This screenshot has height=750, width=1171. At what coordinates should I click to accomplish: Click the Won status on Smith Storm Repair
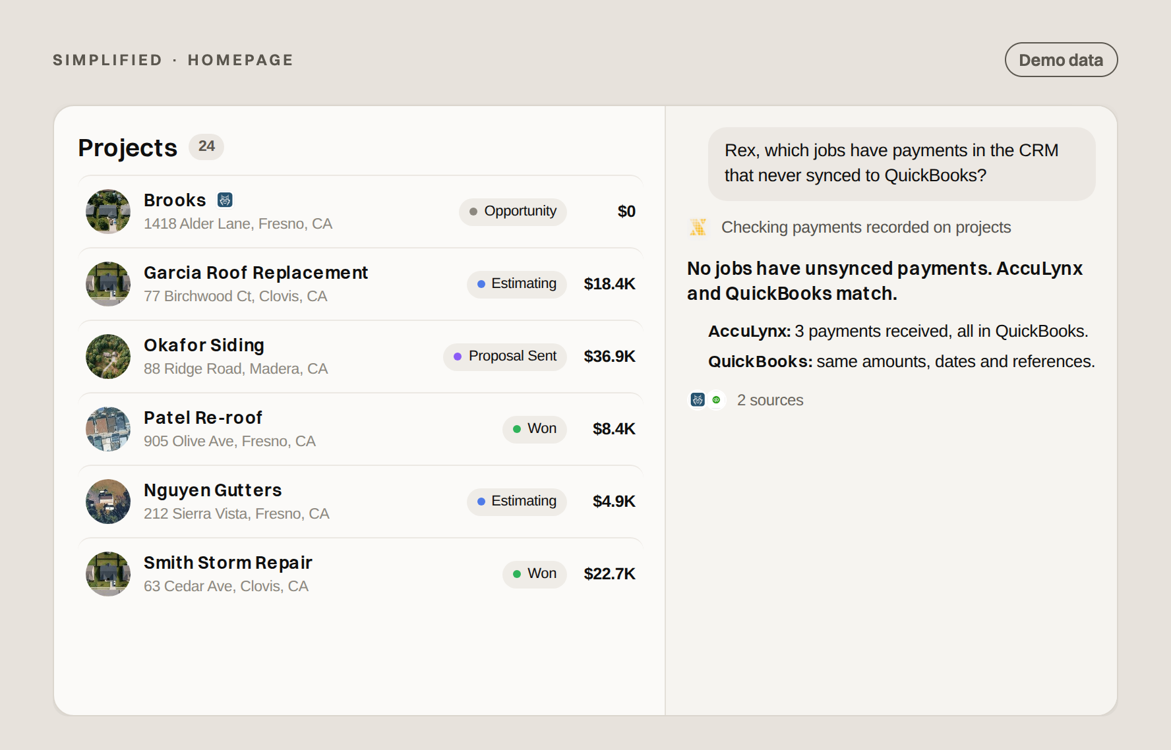point(535,574)
